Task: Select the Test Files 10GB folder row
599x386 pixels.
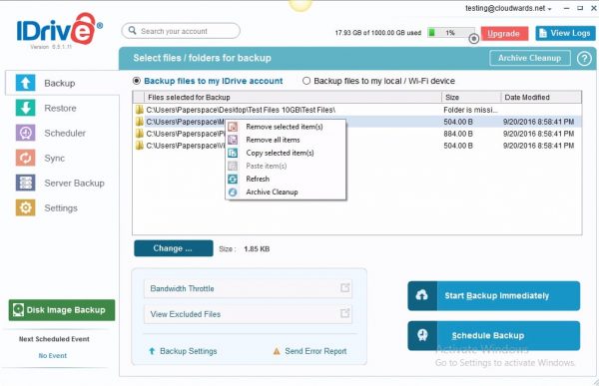Action: click(357, 110)
